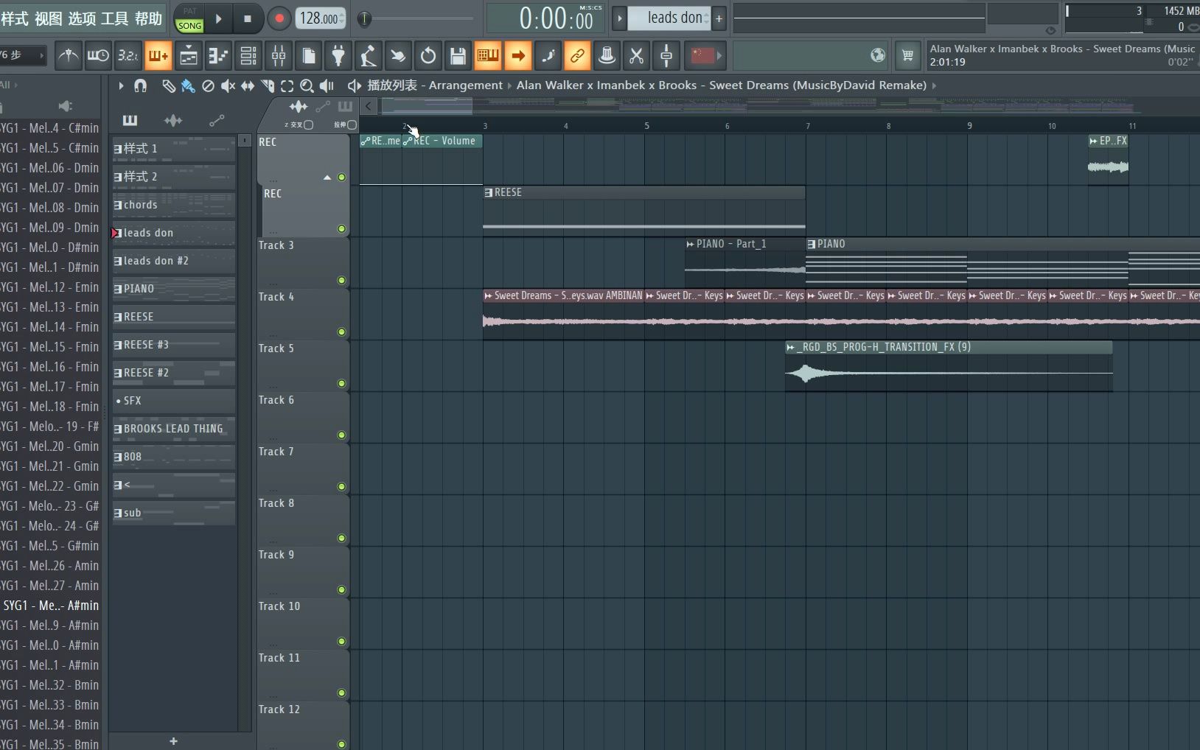Open the mixer faders icon

(279, 55)
